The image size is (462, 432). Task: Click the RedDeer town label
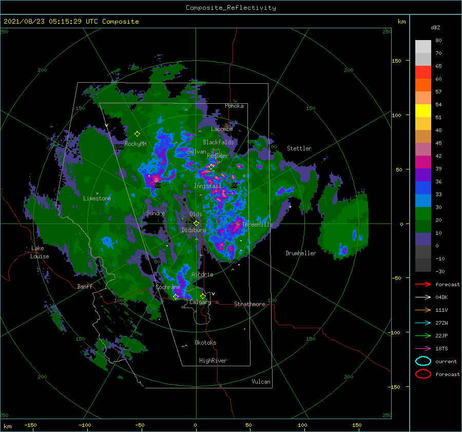click(x=218, y=156)
